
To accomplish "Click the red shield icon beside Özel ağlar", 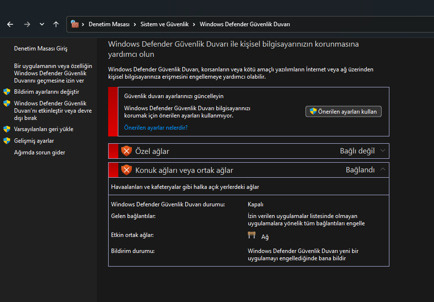I will [127, 151].
